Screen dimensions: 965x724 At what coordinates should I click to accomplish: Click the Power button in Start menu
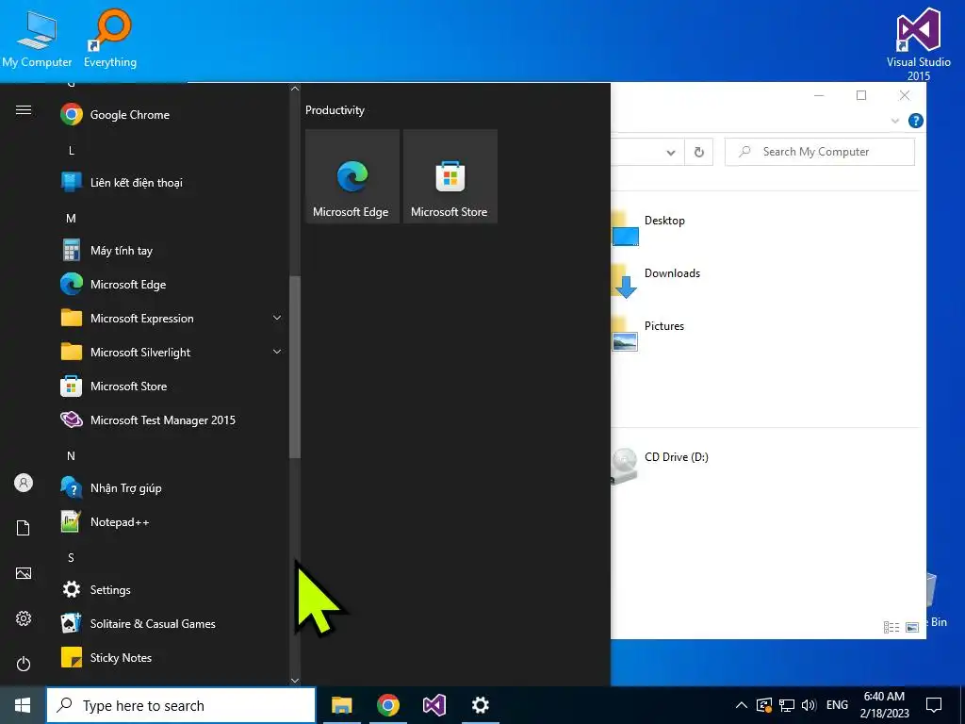coord(24,664)
